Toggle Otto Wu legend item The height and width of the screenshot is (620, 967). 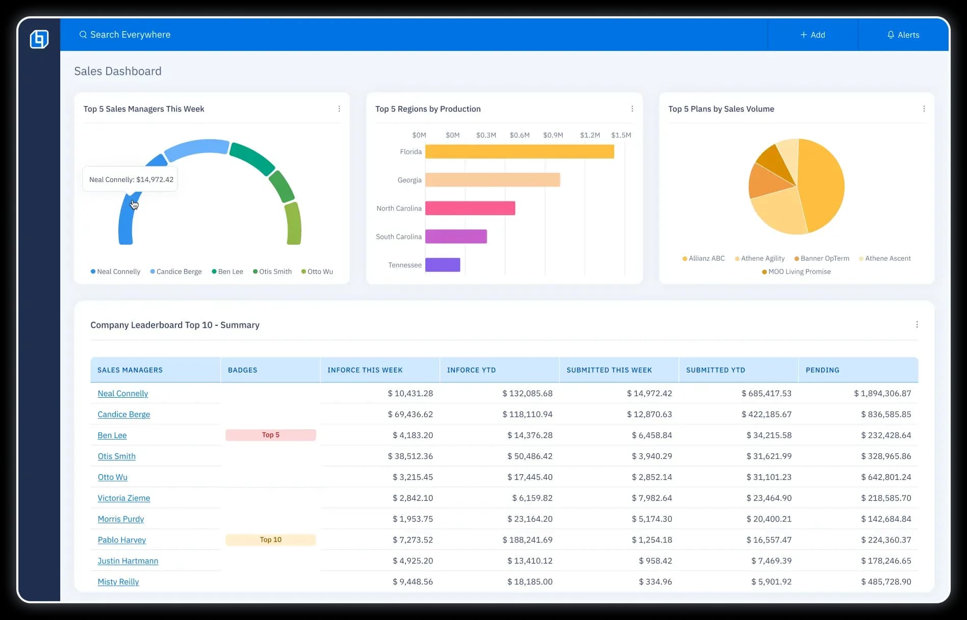coord(317,272)
